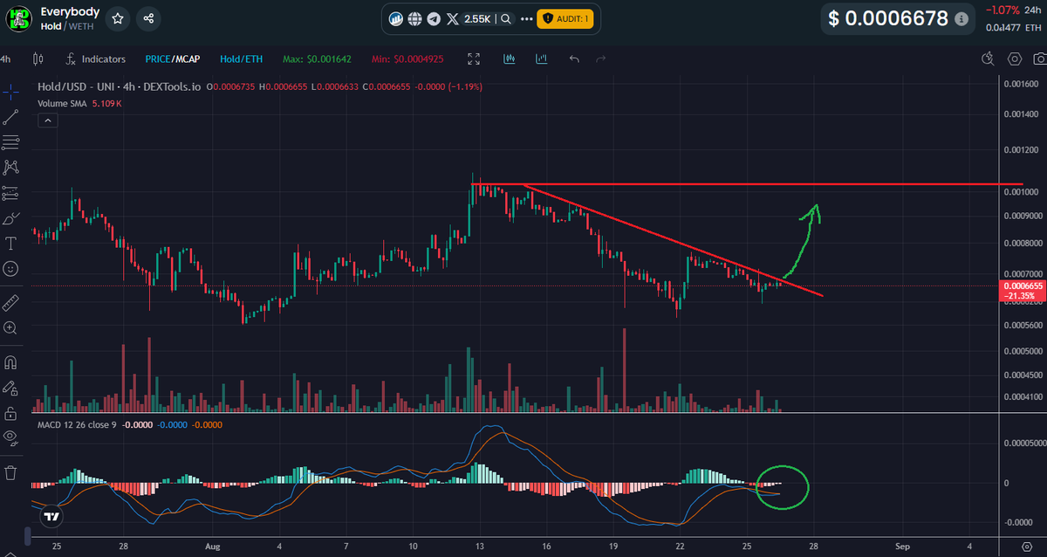This screenshot has height=557, width=1047.
Task: Click the first highlighted chart-type icon
Action: pos(510,59)
